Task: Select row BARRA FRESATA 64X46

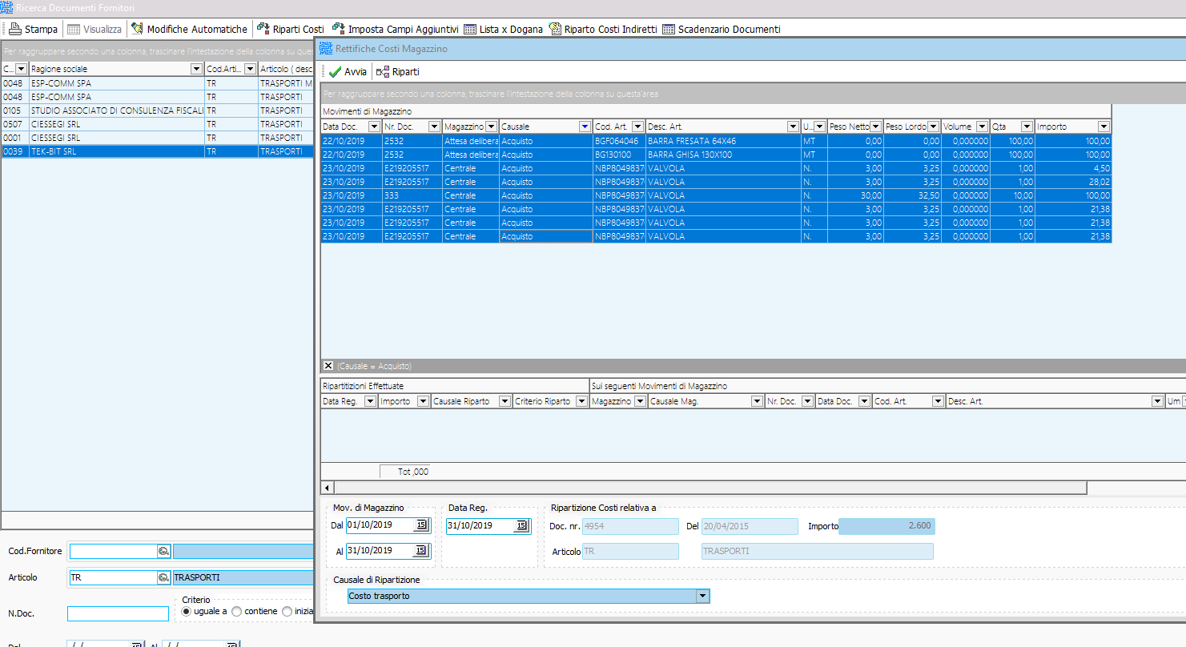Action: (x=716, y=141)
